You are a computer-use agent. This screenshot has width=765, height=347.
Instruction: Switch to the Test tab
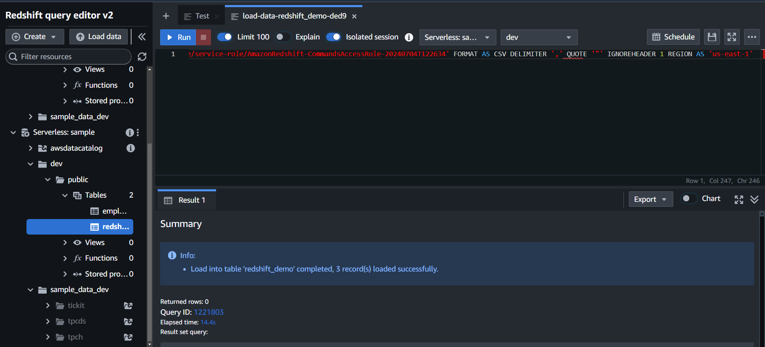coord(202,16)
